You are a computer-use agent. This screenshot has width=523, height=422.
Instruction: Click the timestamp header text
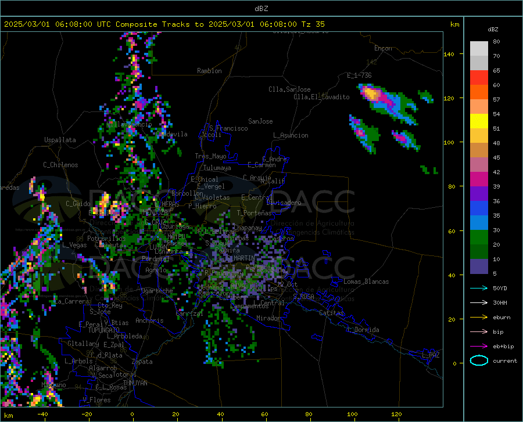[164, 24]
